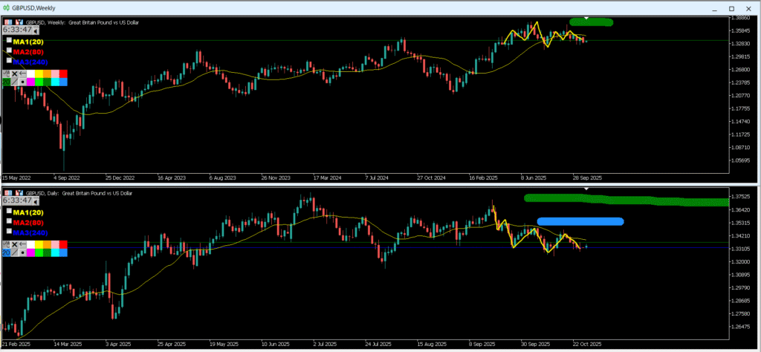This screenshot has width=761, height=352.
Task: Click the diagonal line tool on Daily chart
Action: point(15,252)
